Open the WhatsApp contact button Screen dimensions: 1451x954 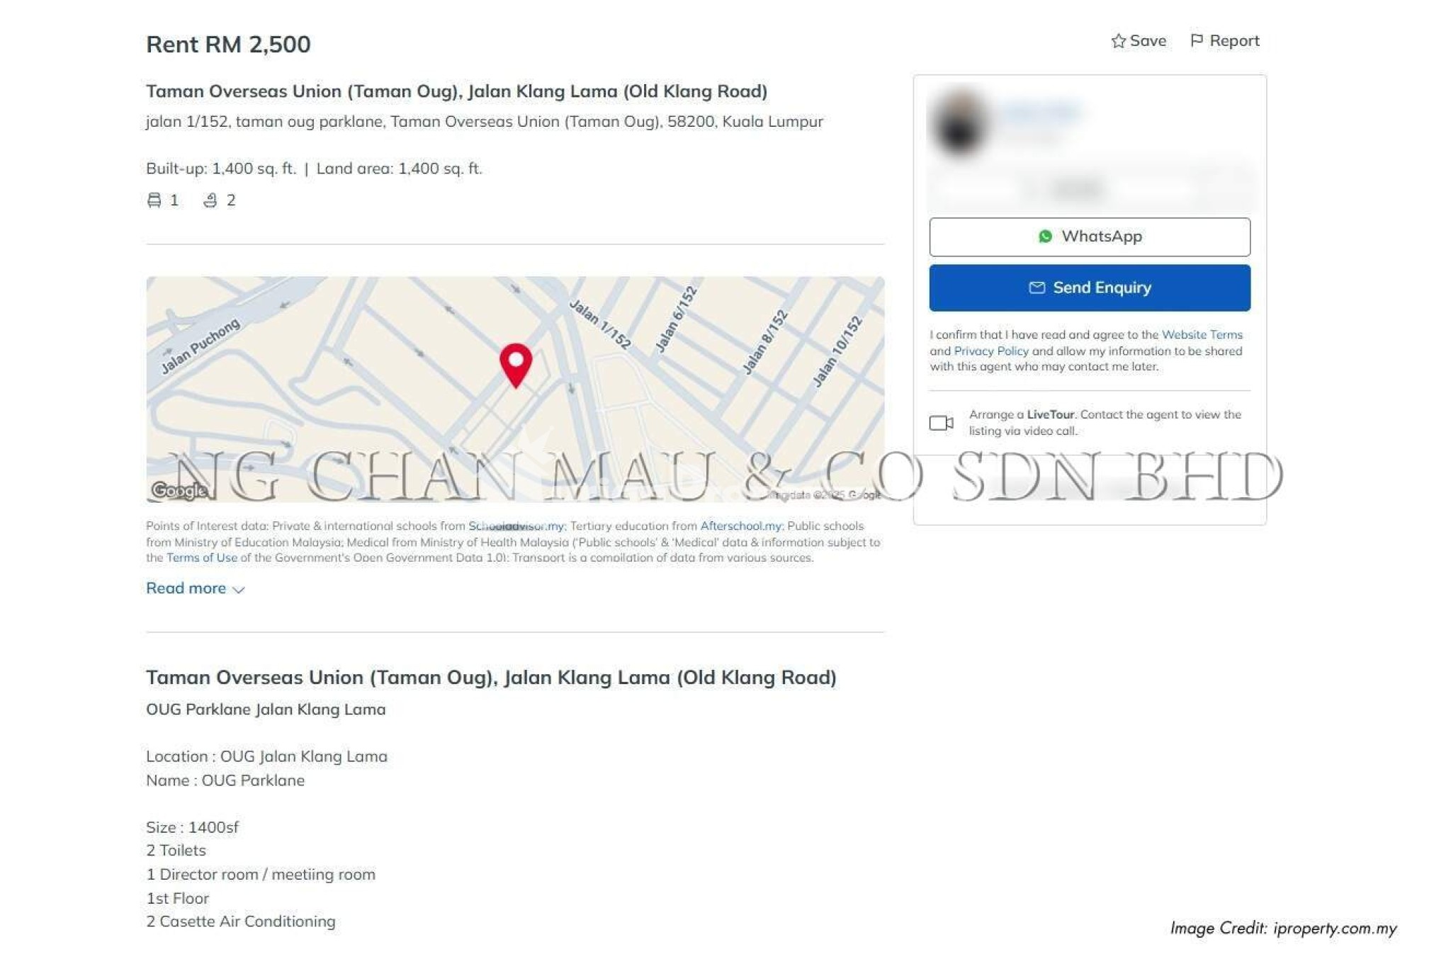[1090, 237]
